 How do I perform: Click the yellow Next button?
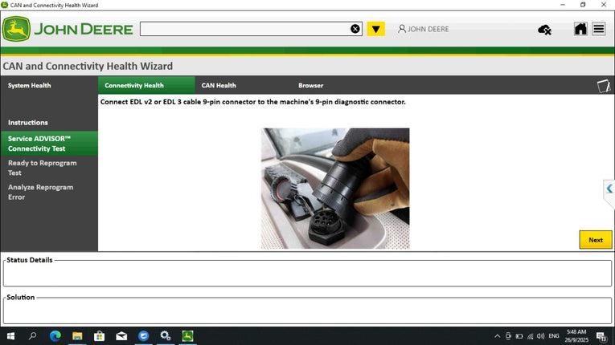pyautogui.click(x=595, y=240)
